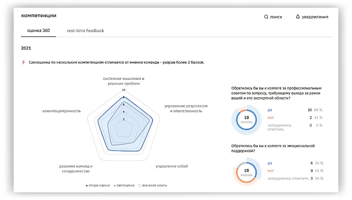This screenshot has height=200, width=352.
Task: Toggle 'самооценка' legend entry
Action: coord(124,186)
